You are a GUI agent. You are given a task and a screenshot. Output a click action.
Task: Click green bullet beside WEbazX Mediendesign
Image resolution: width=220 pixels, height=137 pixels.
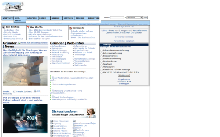[51, 97]
